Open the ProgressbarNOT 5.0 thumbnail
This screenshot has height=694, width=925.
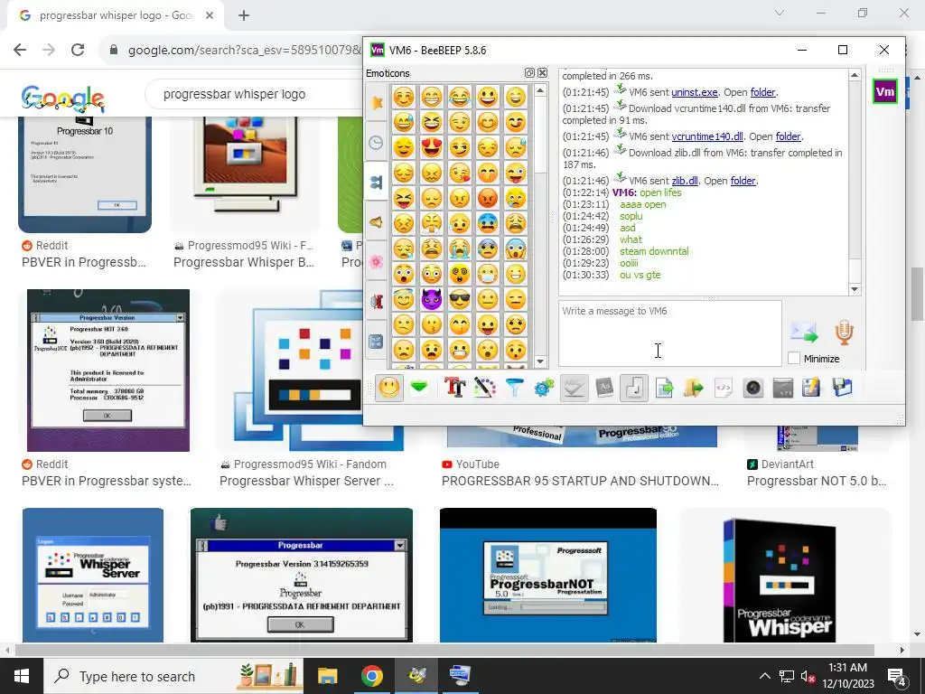point(548,576)
